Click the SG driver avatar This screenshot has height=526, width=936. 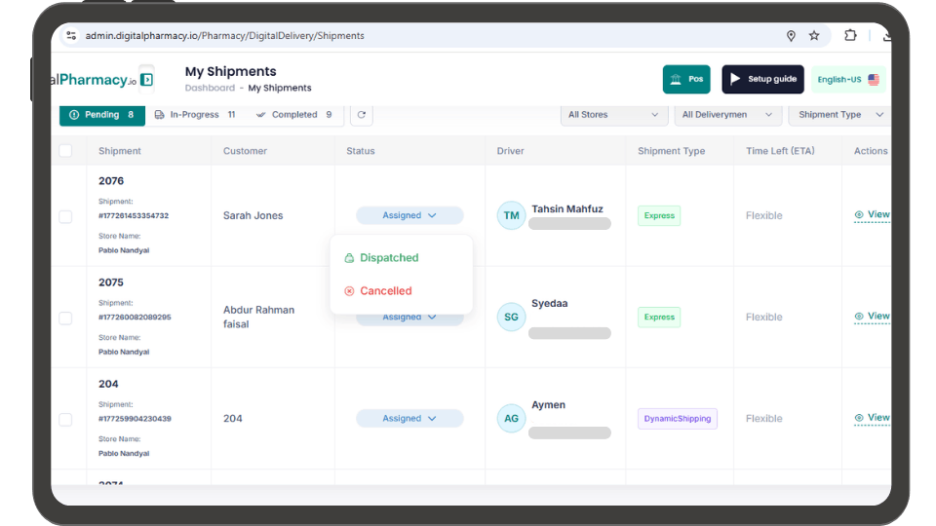[x=511, y=317]
